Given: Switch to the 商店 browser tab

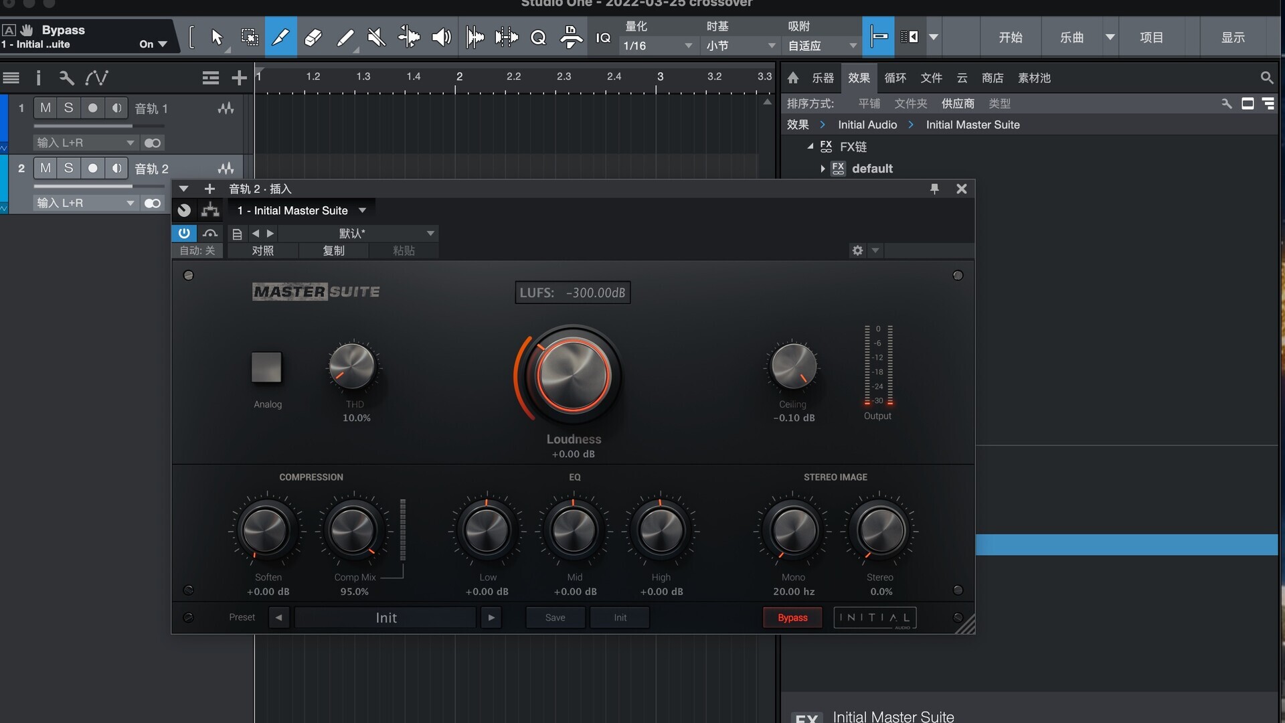Looking at the screenshot, I should (x=993, y=78).
